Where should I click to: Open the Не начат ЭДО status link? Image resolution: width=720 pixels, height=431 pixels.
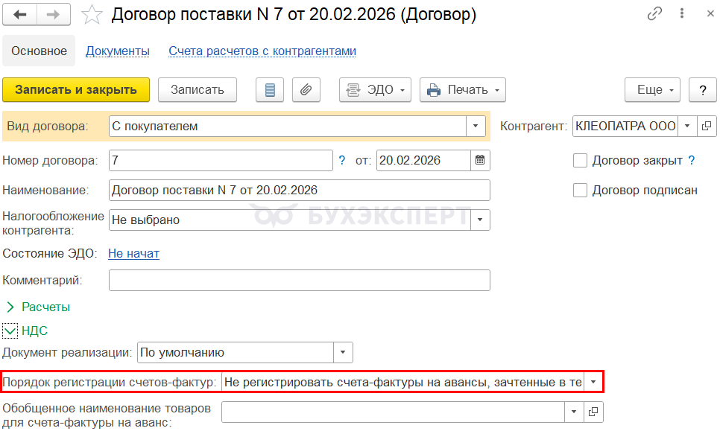[133, 254]
